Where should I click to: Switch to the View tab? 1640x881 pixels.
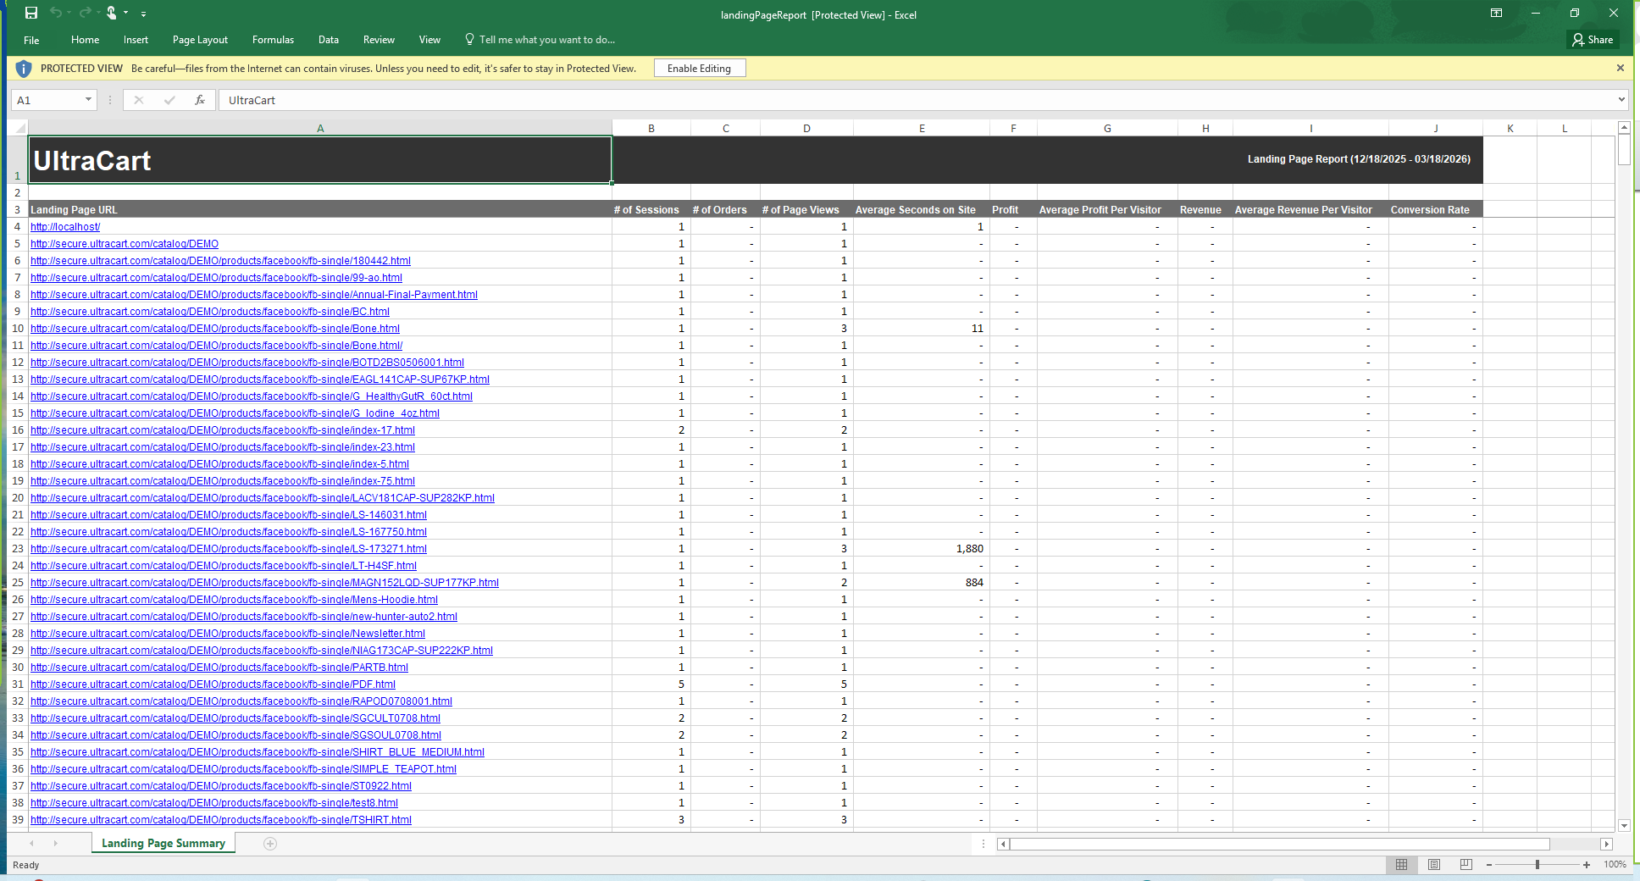click(x=429, y=40)
